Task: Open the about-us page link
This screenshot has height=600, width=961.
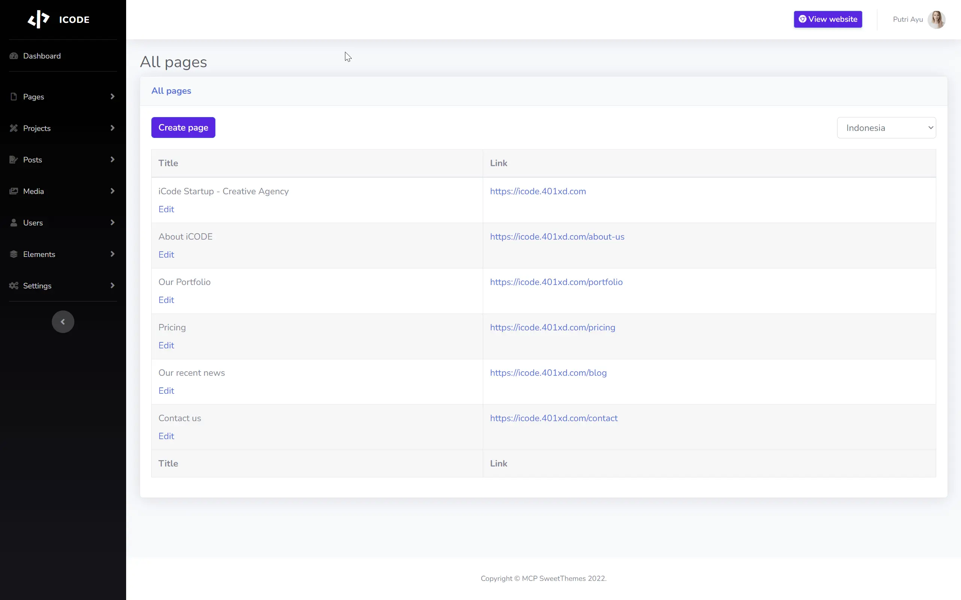Action: pos(557,236)
